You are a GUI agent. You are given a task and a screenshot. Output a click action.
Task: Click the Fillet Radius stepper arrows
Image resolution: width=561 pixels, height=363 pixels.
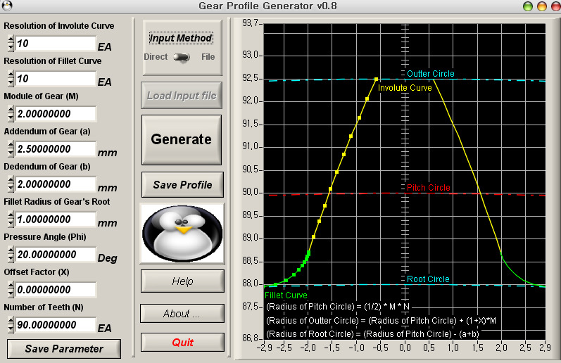[x=11, y=219]
